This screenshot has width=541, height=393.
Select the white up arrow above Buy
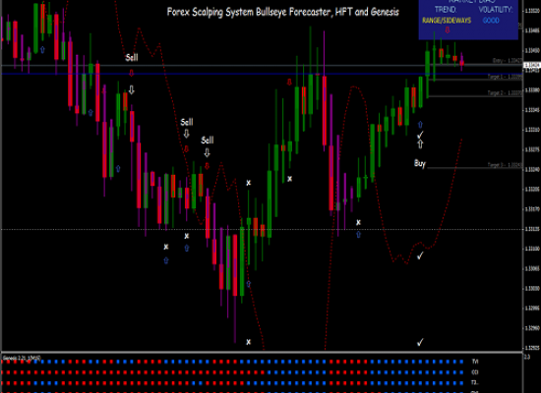[420, 144]
